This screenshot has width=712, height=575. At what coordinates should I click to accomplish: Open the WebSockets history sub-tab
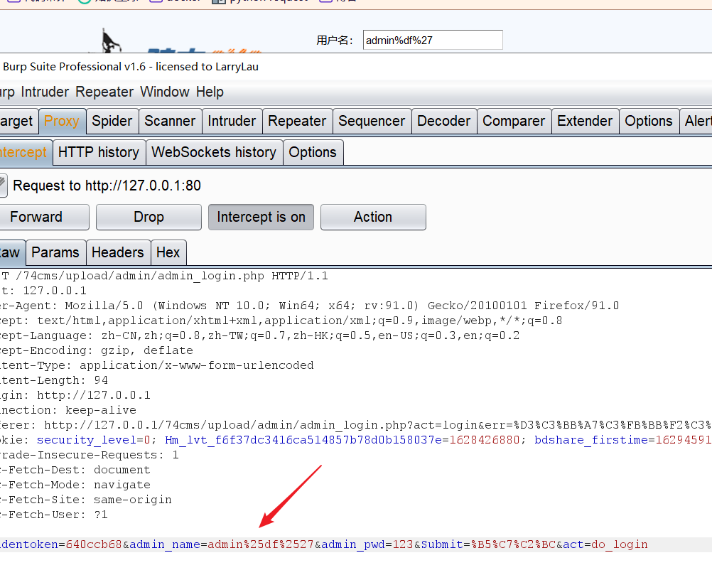(214, 152)
